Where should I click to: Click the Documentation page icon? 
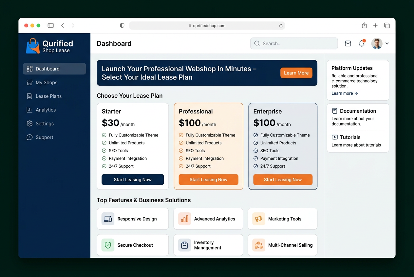[x=334, y=111]
